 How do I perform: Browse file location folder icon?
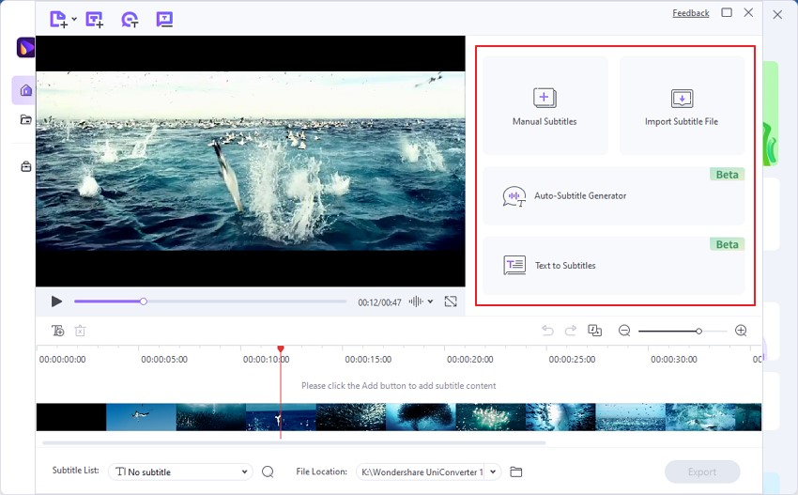[515, 472]
